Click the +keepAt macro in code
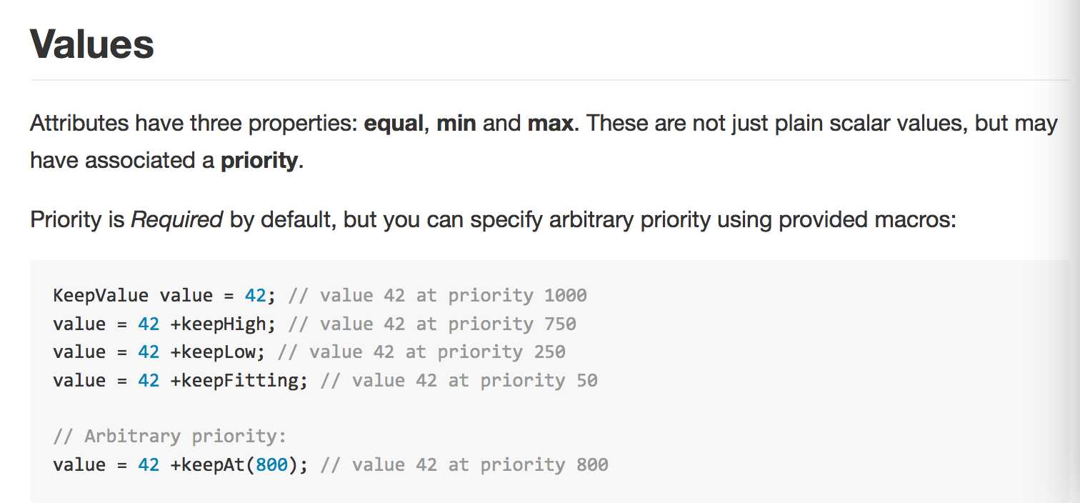Image resolution: width=1080 pixels, height=503 pixels. point(207,465)
